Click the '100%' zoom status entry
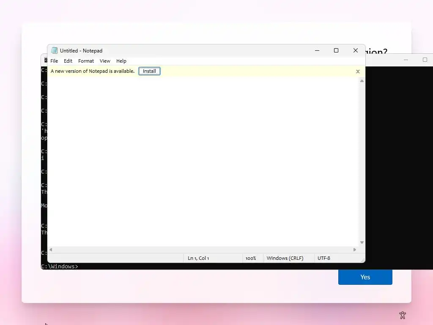433x325 pixels. (x=251, y=258)
